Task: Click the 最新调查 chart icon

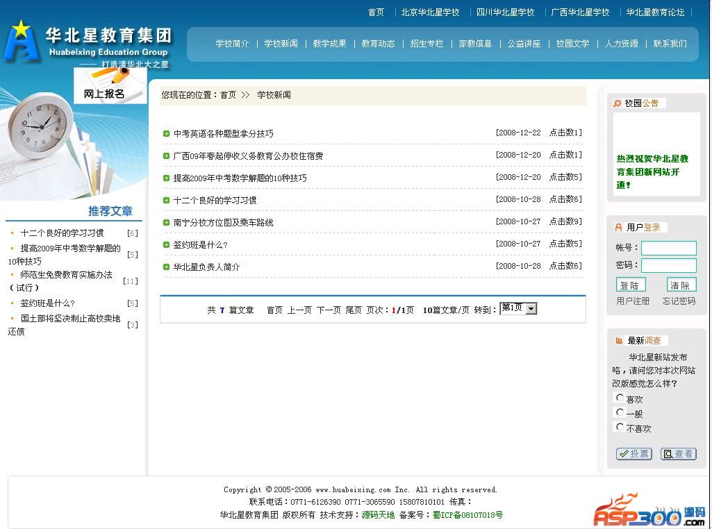Action: click(x=618, y=341)
